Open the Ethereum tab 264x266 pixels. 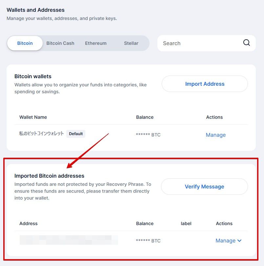coord(96,43)
